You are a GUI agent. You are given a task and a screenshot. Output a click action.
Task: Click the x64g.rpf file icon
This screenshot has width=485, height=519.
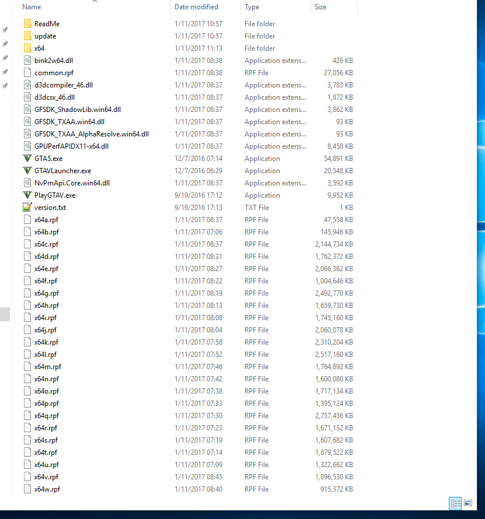pos(27,293)
